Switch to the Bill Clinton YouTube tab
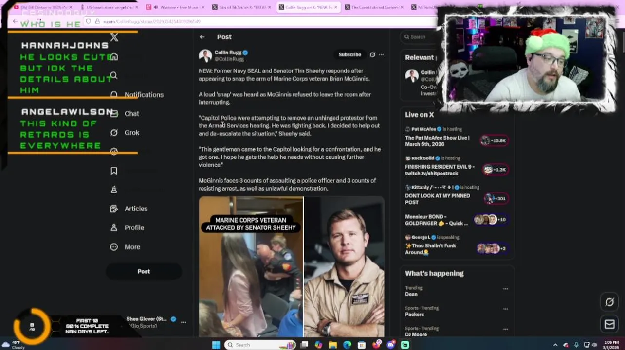Image resolution: width=625 pixels, height=350 pixels. pos(43,7)
